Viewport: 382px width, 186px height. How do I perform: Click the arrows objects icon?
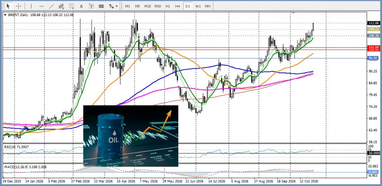tap(112, 6)
